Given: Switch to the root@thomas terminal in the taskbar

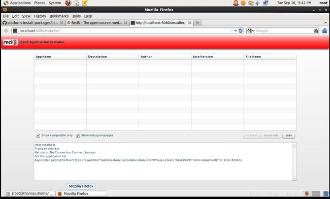Looking at the screenshot, I should point(29,193).
